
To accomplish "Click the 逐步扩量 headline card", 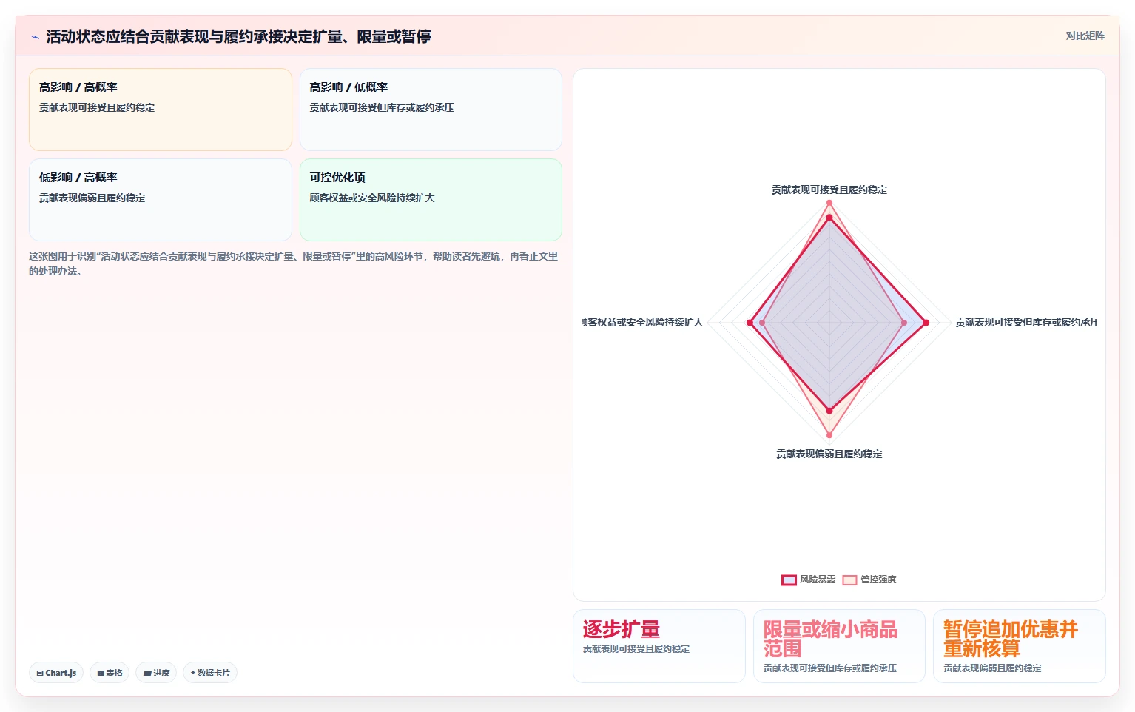I will coord(659,646).
